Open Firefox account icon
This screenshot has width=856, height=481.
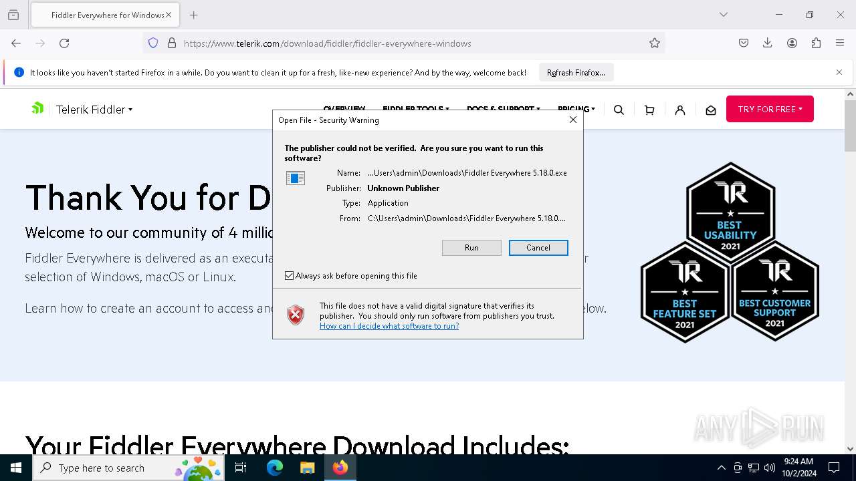tap(792, 43)
